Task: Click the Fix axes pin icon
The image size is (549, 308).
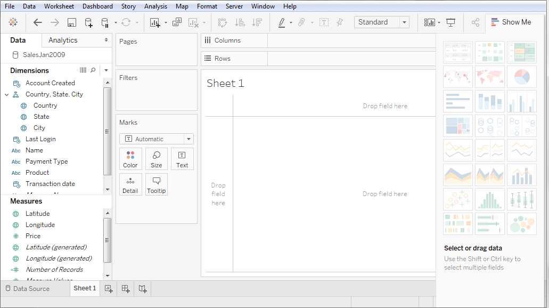Action: (x=340, y=22)
